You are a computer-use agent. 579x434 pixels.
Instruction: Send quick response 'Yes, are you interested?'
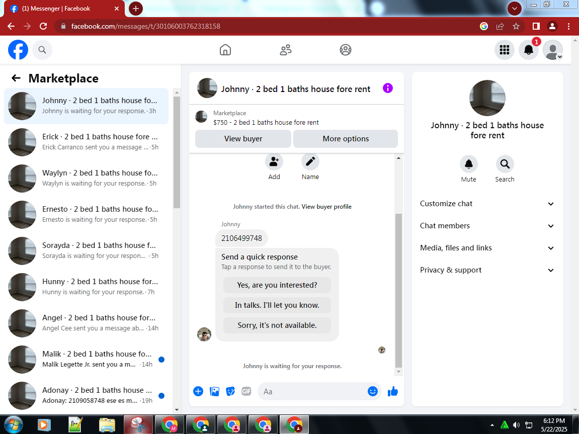277,285
